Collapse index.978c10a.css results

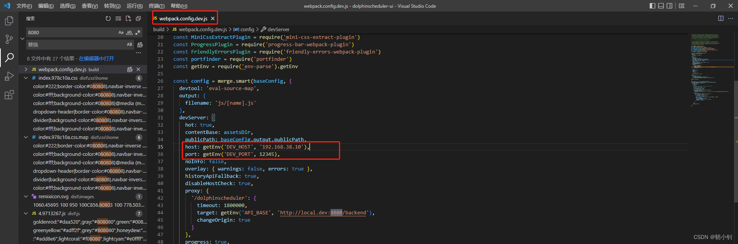(26, 78)
